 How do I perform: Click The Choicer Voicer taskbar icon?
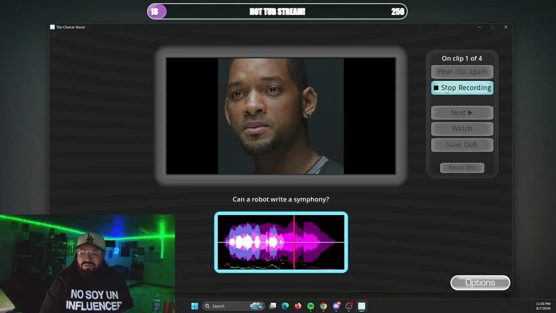tap(361, 306)
